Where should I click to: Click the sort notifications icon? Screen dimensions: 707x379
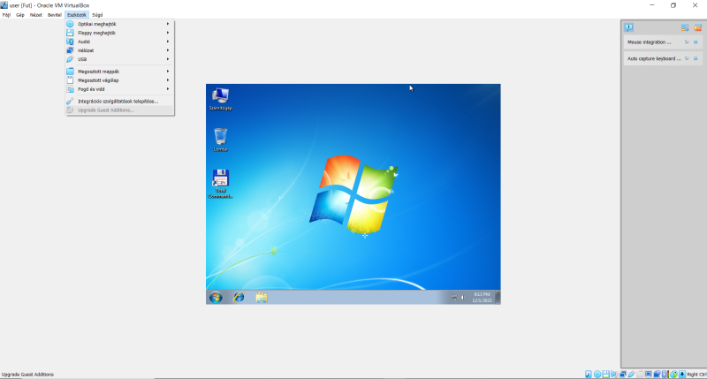(x=685, y=27)
